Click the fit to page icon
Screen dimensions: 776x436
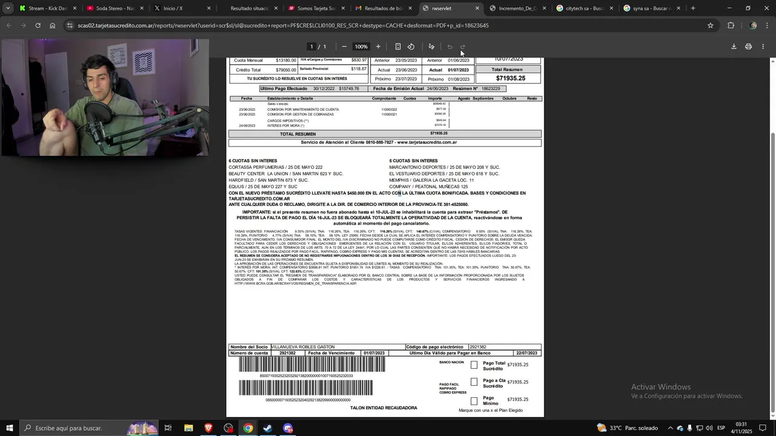click(x=398, y=47)
